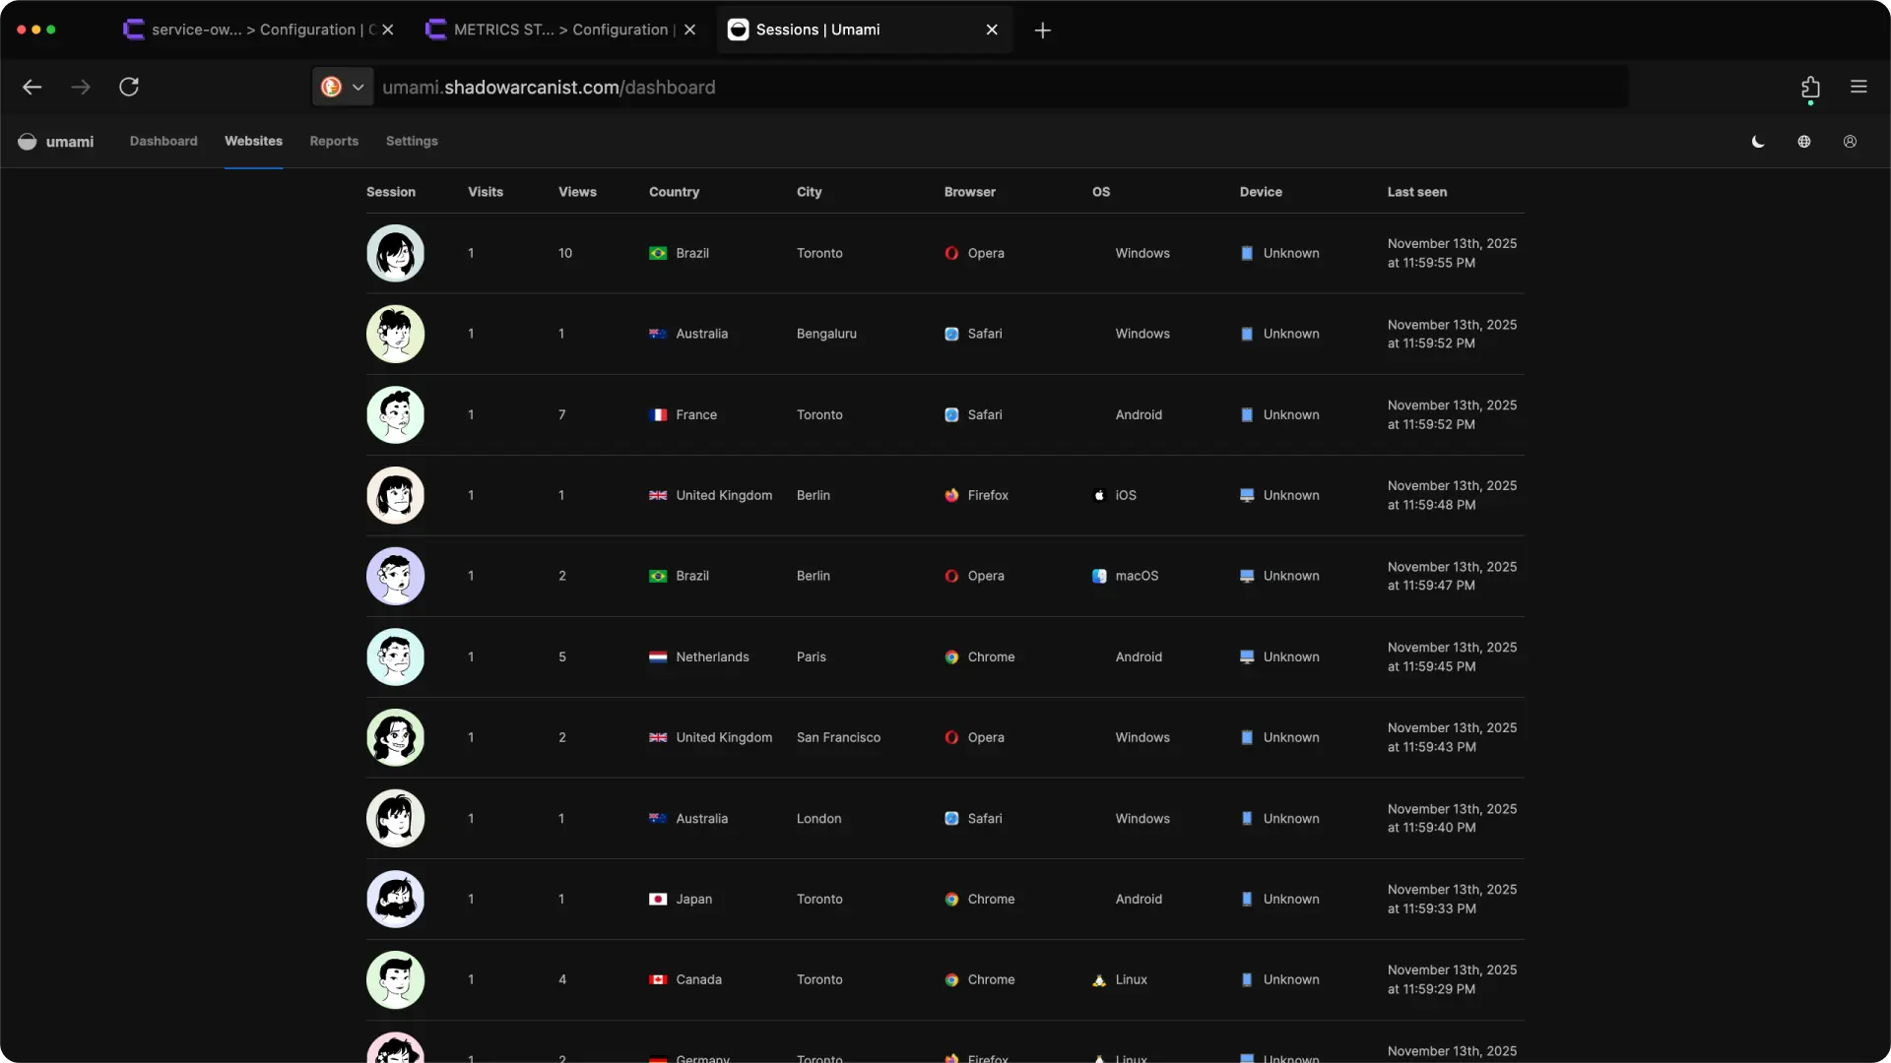
Task: Navigate back with the browser back arrow
Action: tap(33, 87)
